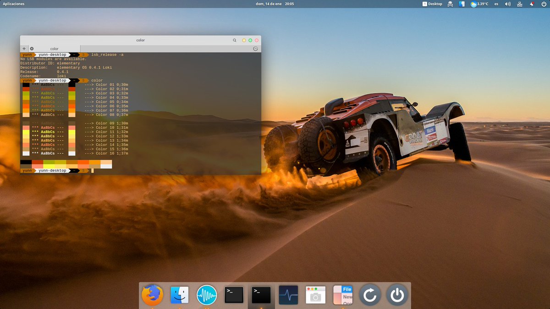
Task: Click the "Codename: loki" line
Action: 43,76
